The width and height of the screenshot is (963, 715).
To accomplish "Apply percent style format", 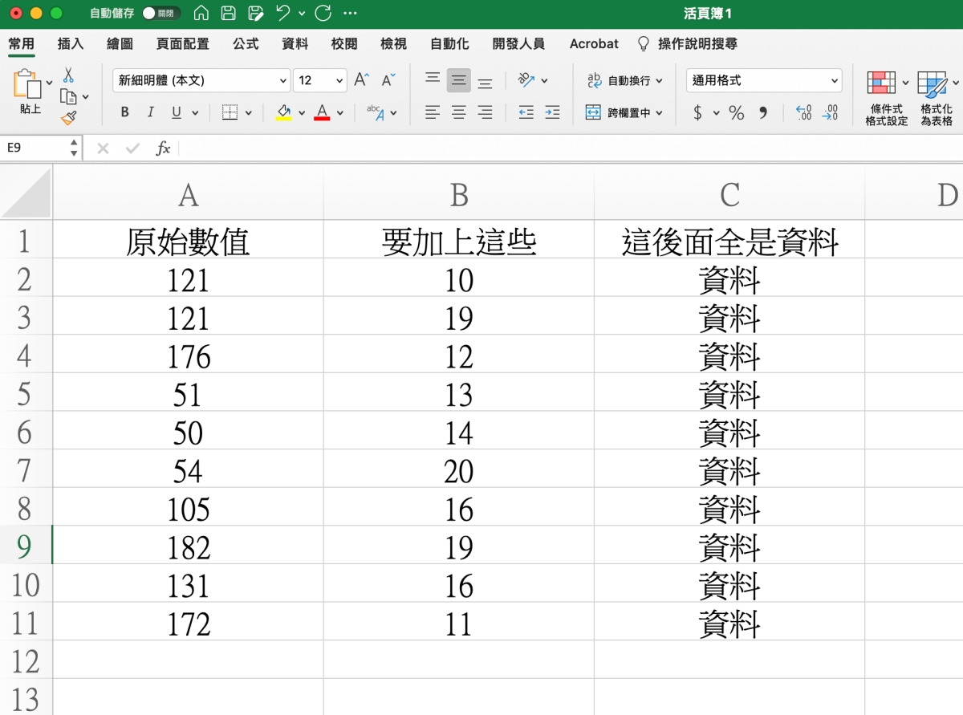I will tap(737, 112).
